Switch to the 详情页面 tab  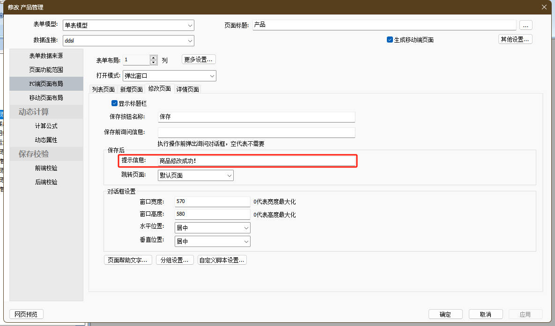coord(188,89)
